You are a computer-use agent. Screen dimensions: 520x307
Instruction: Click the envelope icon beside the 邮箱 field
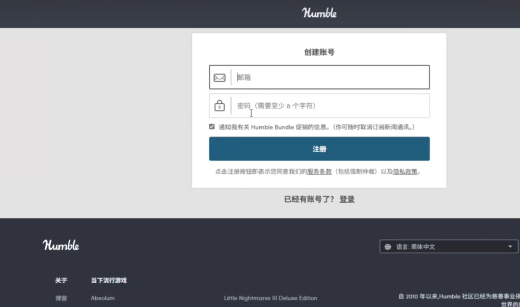pyautogui.click(x=219, y=78)
